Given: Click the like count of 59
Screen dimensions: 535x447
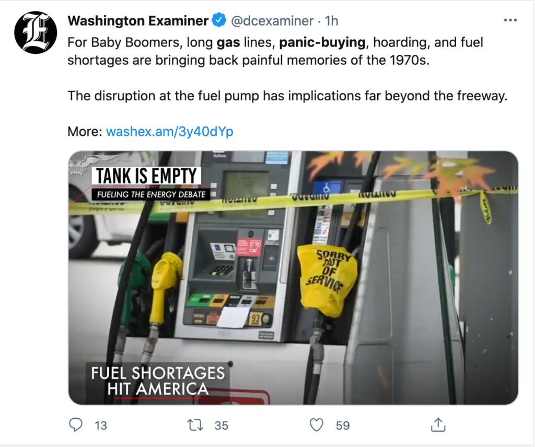Looking at the screenshot, I should 343,426.
